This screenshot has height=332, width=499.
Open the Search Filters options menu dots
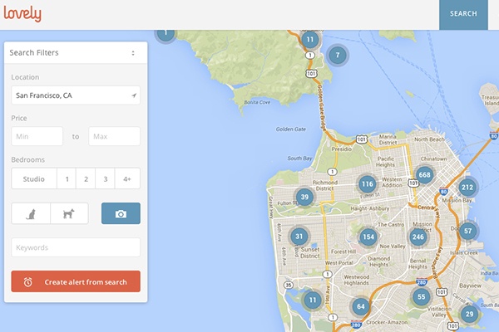pos(133,53)
